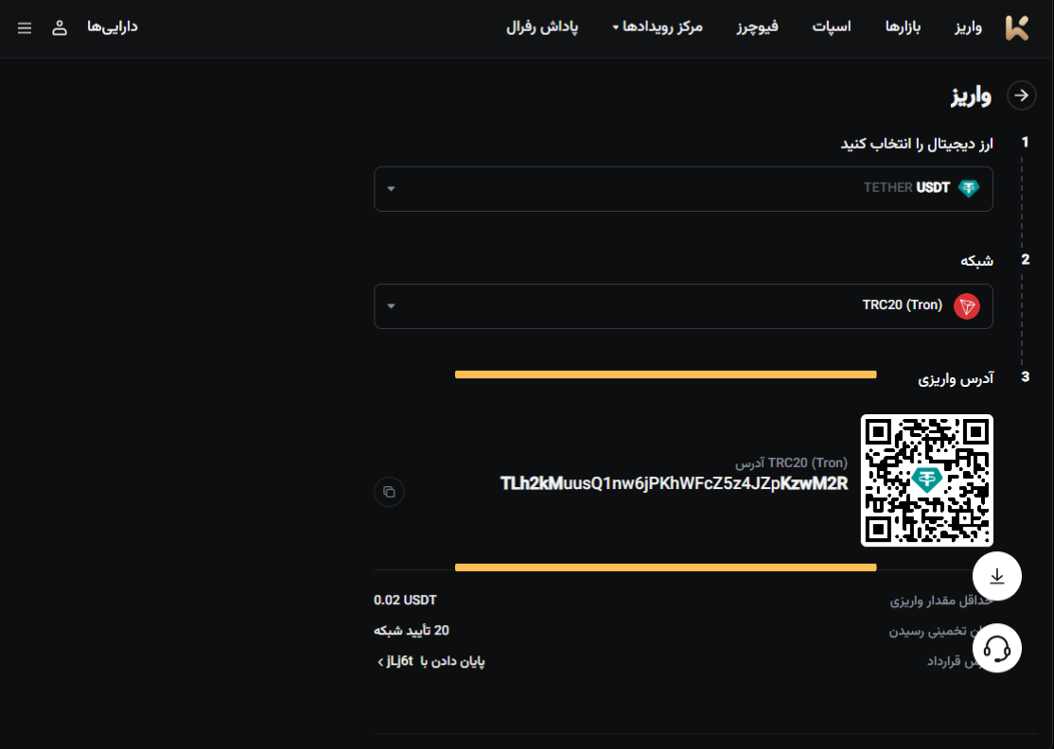Viewport: 1054px width, 749px height.
Task: Open the support headset chat button
Action: coord(997,648)
